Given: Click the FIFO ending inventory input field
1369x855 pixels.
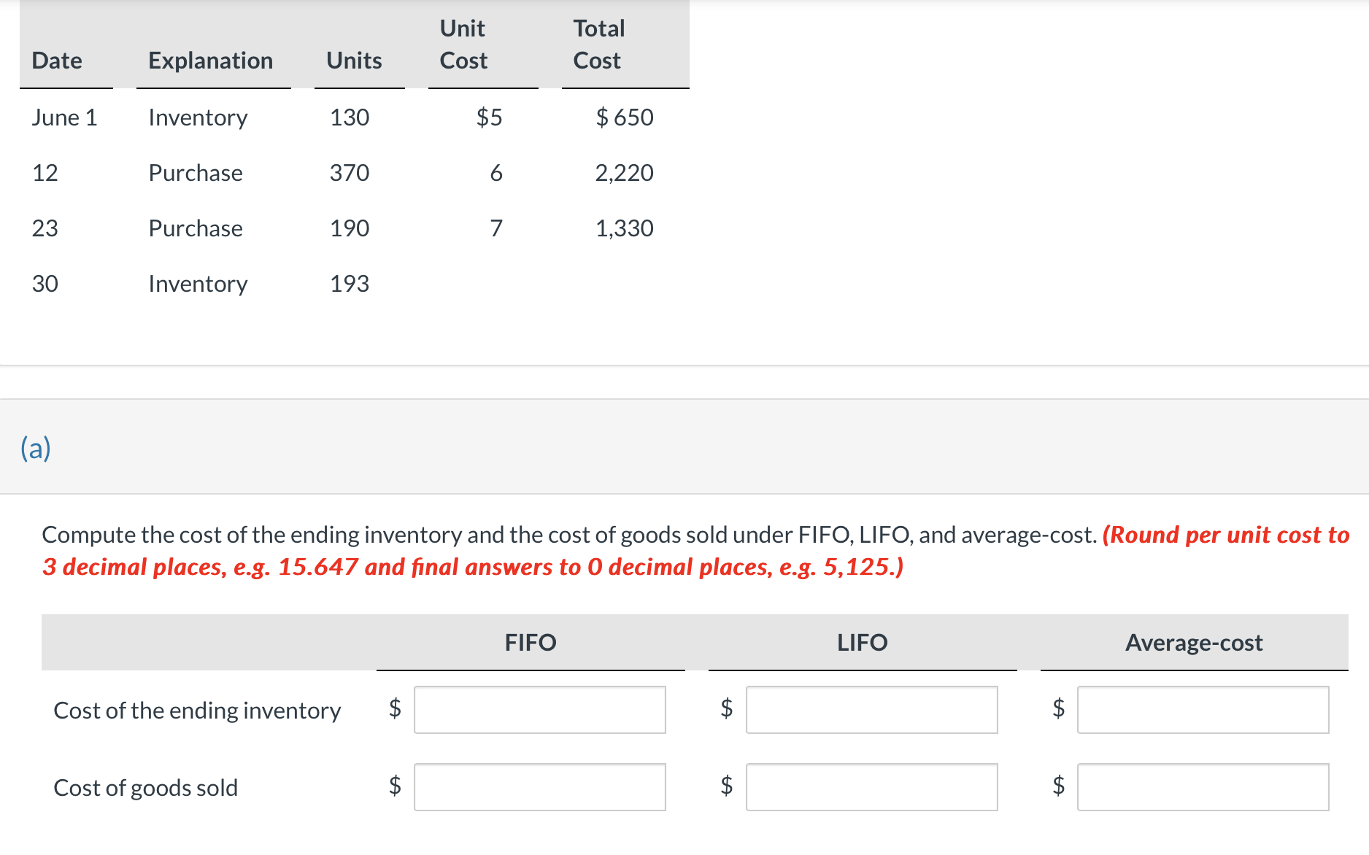Looking at the screenshot, I should click(539, 710).
